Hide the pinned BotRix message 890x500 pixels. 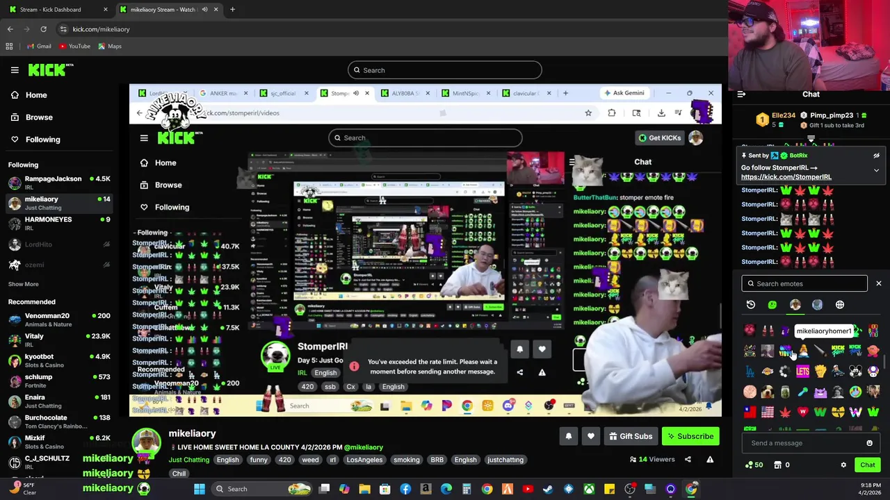click(876, 156)
